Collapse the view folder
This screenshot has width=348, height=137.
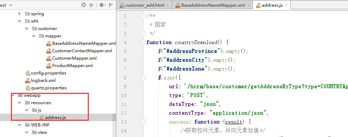coord(27,132)
